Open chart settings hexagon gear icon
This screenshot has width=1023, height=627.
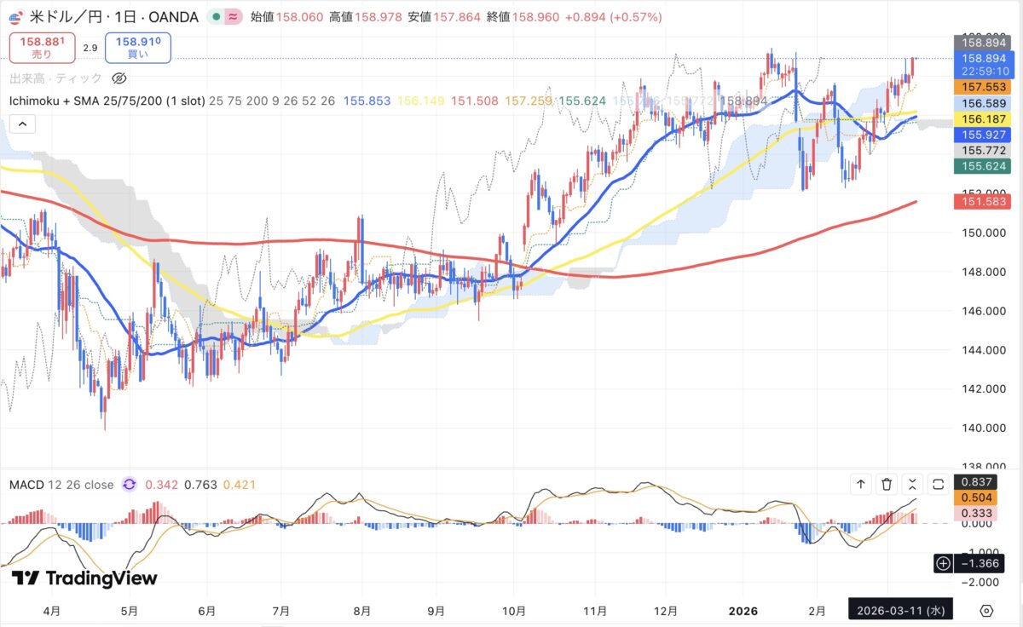pos(986,611)
